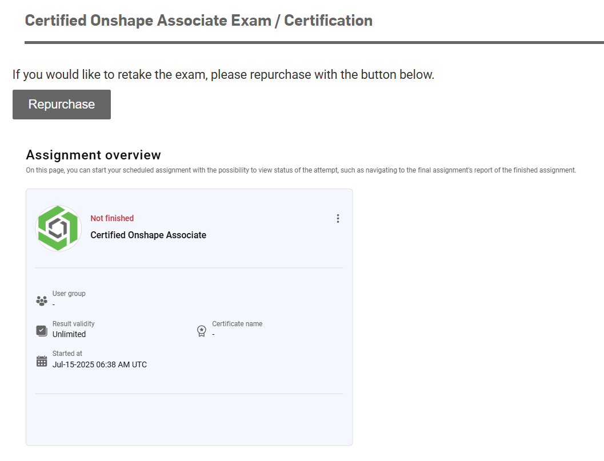Click the Certificate name ribbon icon

click(202, 331)
